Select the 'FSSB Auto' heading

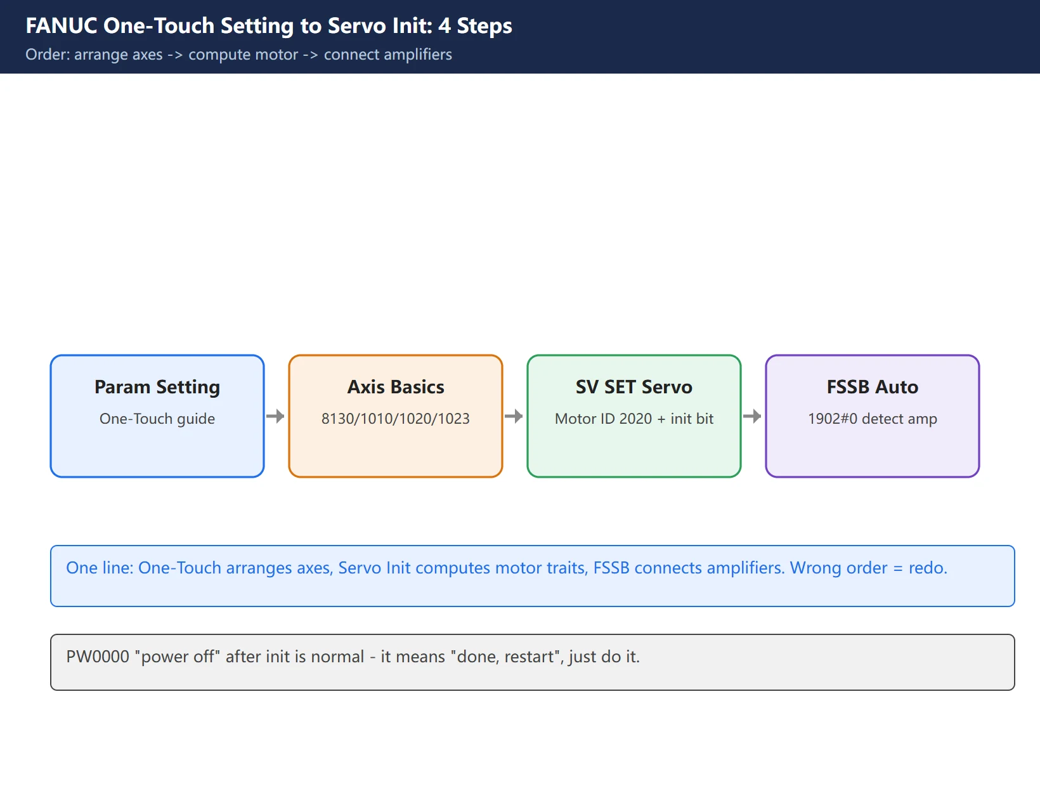873,387
